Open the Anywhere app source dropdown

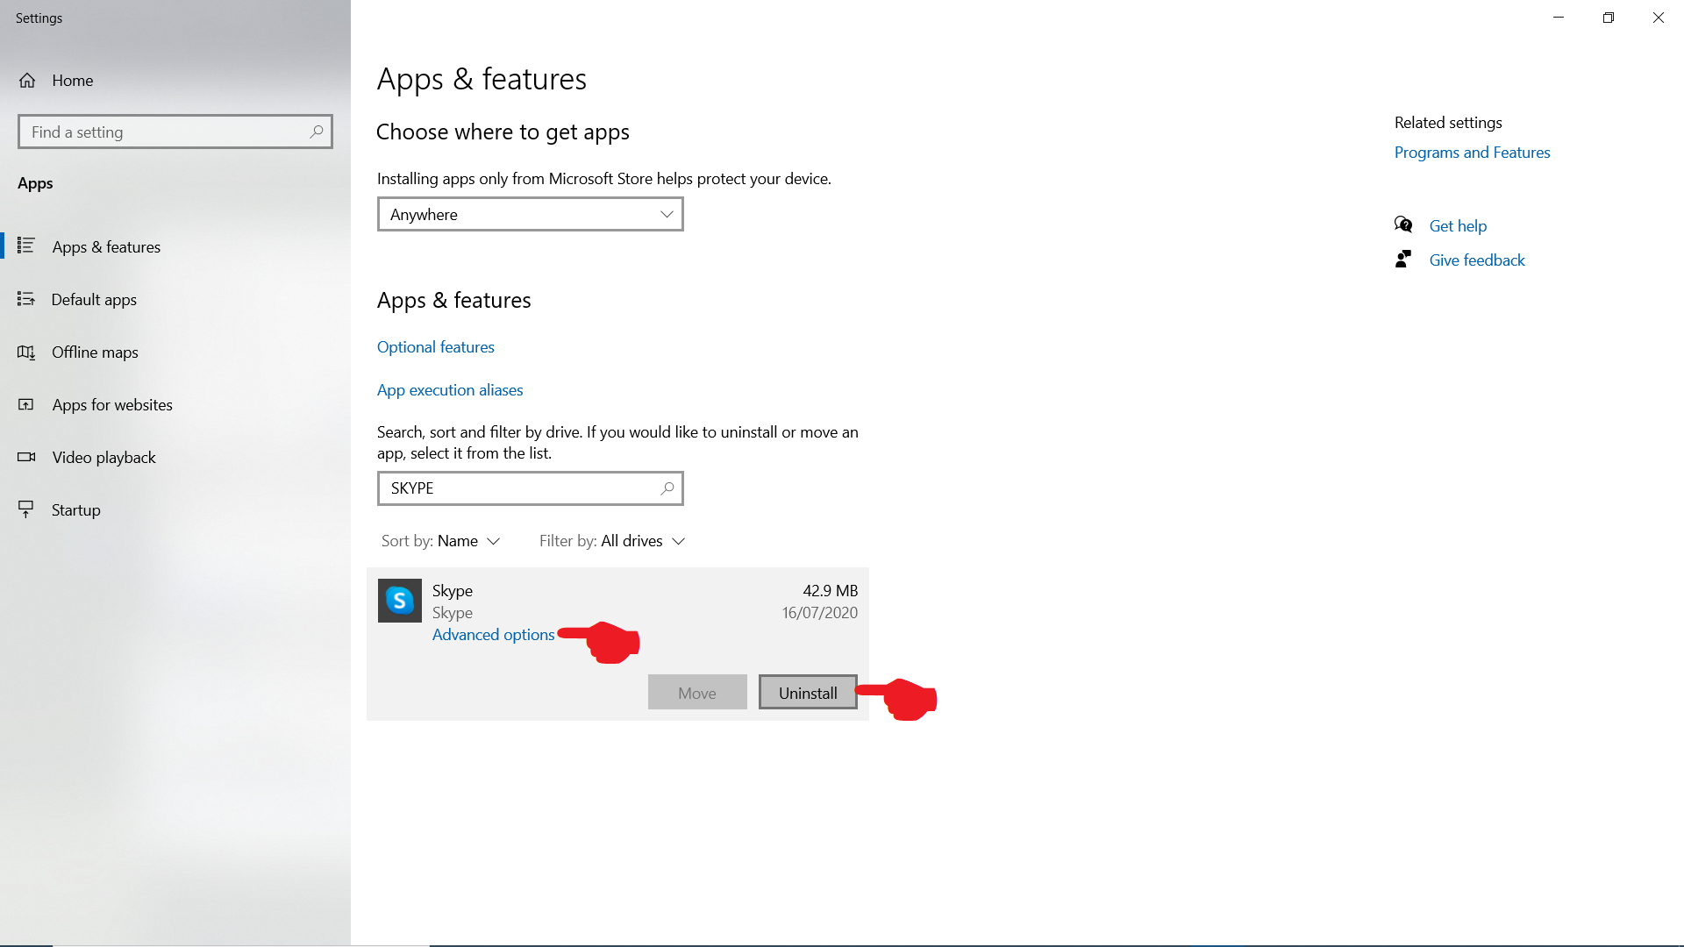coord(530,215)
